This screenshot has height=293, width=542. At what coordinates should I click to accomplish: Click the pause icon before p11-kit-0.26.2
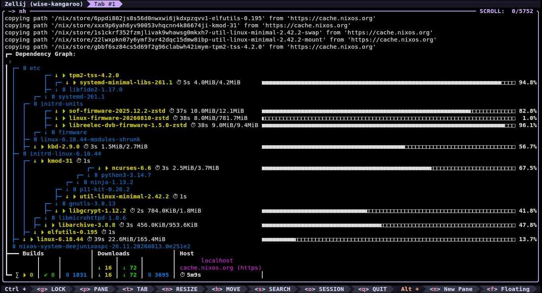point(75,189)
